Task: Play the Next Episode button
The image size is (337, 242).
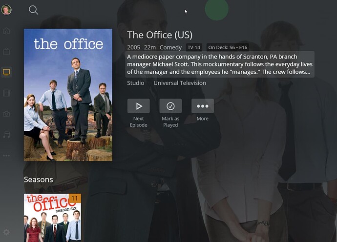Action: coord(138,106)
